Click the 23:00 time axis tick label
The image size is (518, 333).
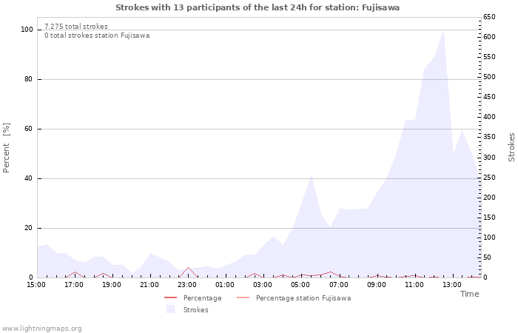click(x=187, y=285)
